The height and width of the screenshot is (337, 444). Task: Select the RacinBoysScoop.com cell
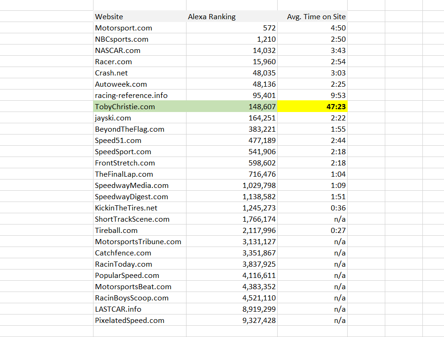140,298
